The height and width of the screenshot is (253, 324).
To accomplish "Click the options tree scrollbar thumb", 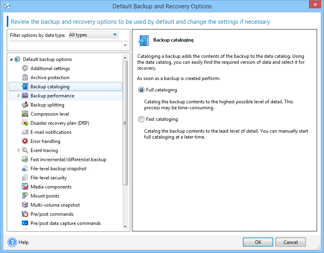I will click(x=125, y=123).
